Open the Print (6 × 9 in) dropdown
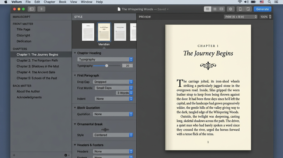The width and height of the screenshot is (283, 158). pyautogui.click(x=240, y=17)
